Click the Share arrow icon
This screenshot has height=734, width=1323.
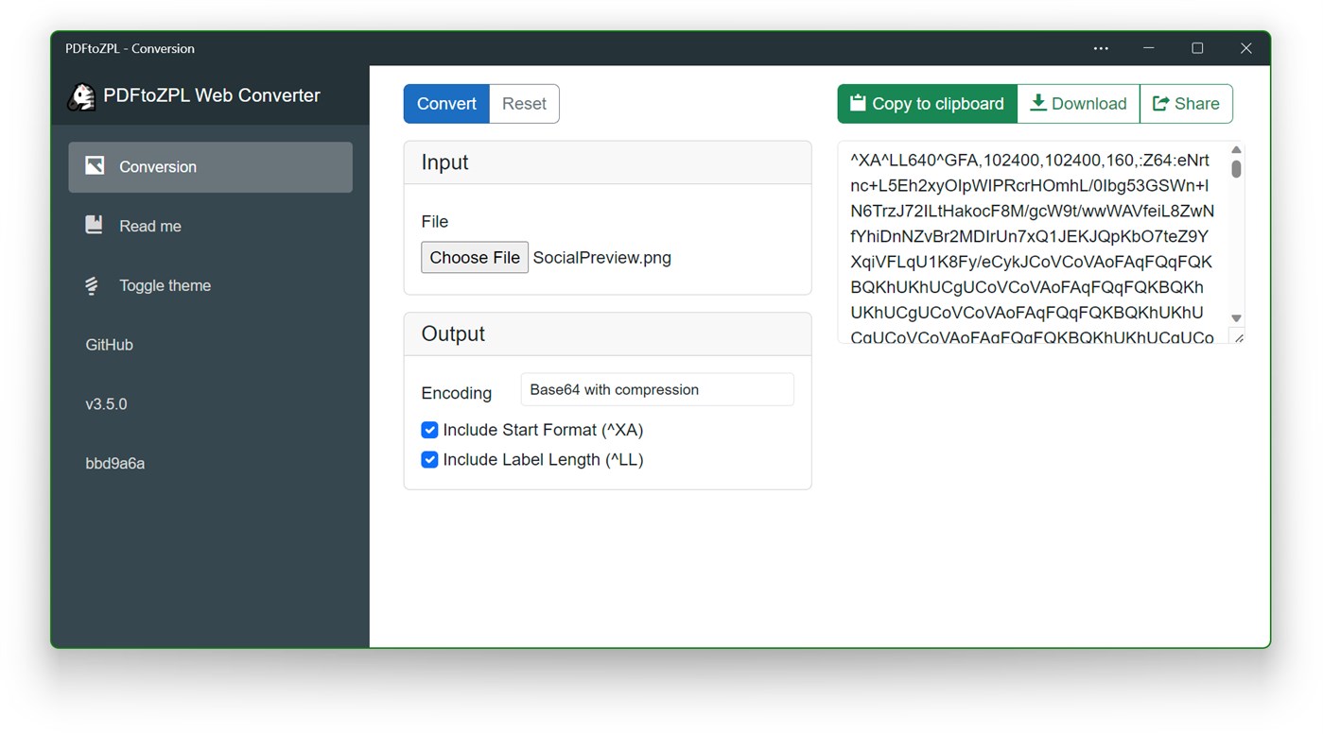[x=1160, y=103]
